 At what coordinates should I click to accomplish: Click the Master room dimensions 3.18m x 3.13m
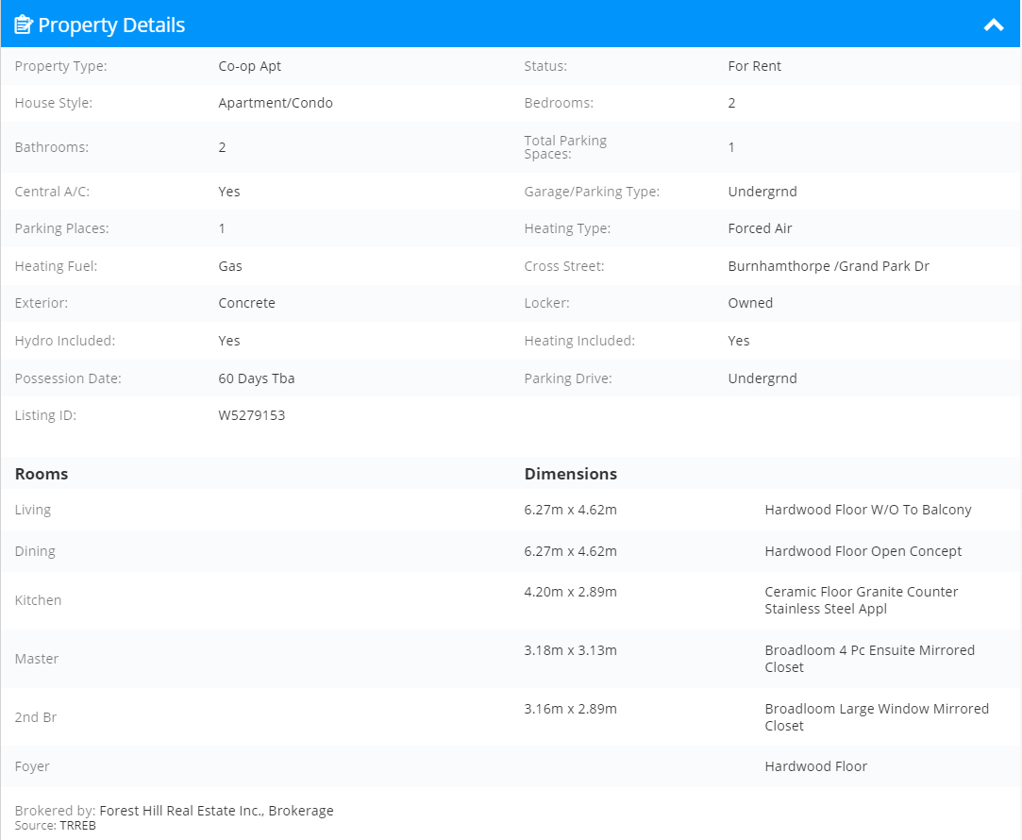(x=570, y=650)
